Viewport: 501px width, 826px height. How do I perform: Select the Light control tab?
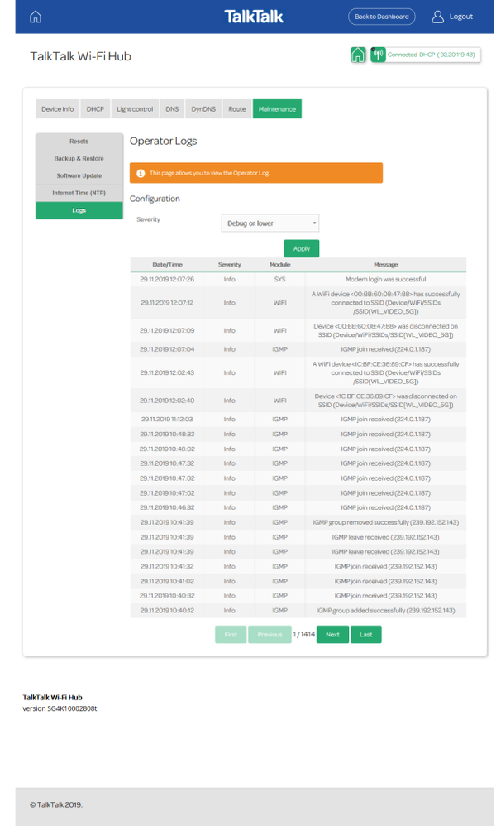[135, 109]
